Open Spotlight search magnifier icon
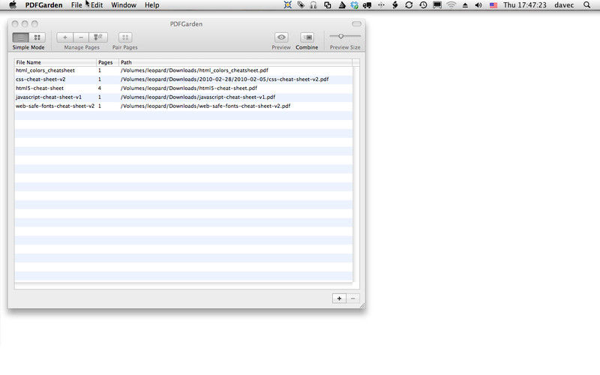Image resolution: width=600 pixels, height=375 pixels. (x=587, y=5)
